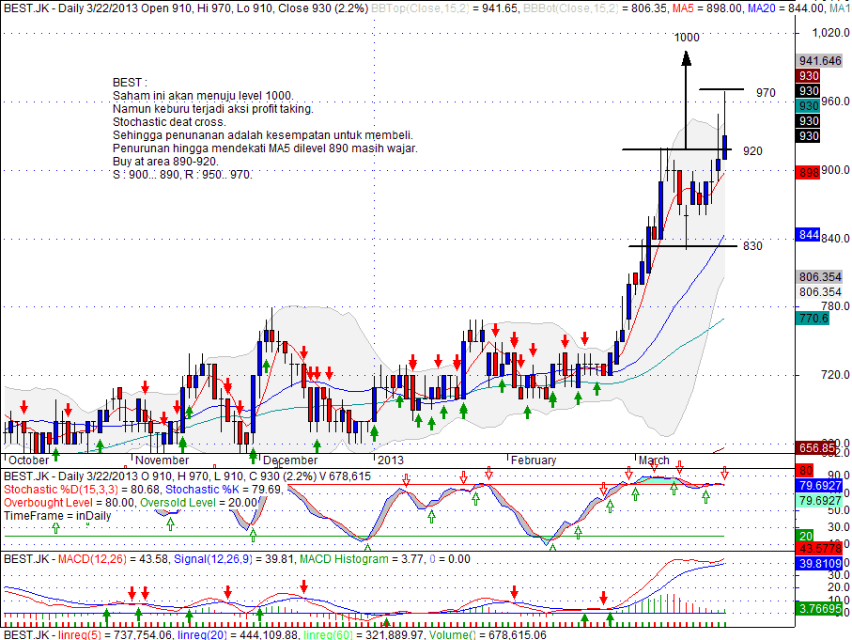Click the linreq(60) = 321,889.97 label

point(364,634)
